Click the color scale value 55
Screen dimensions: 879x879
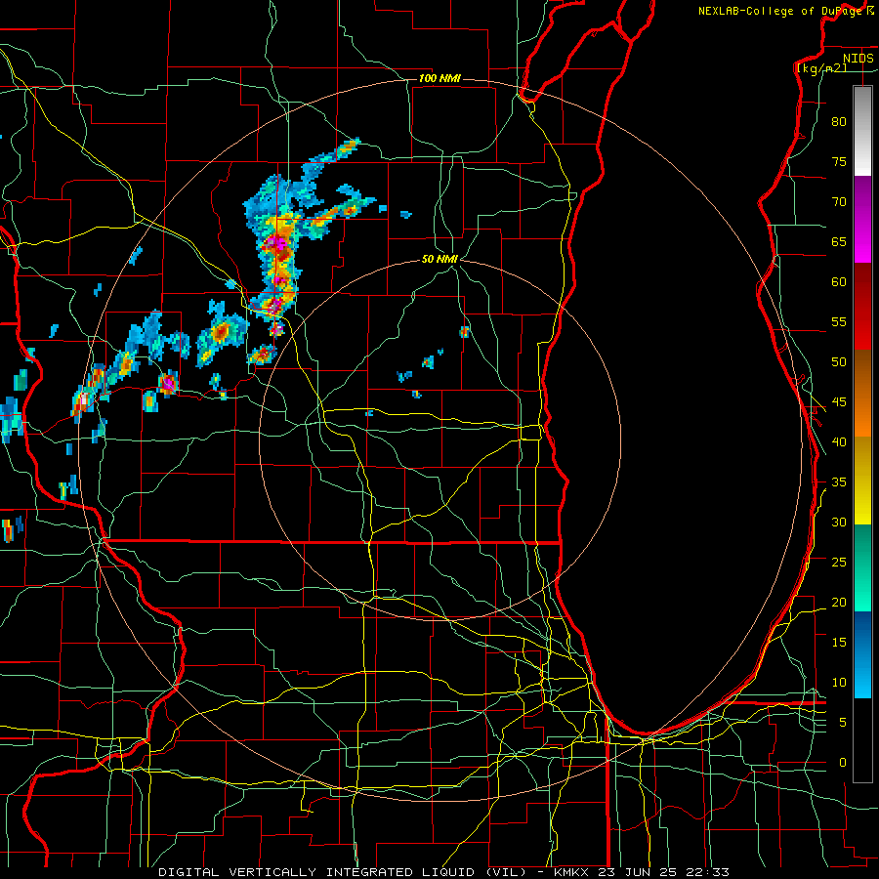(839, 321)
